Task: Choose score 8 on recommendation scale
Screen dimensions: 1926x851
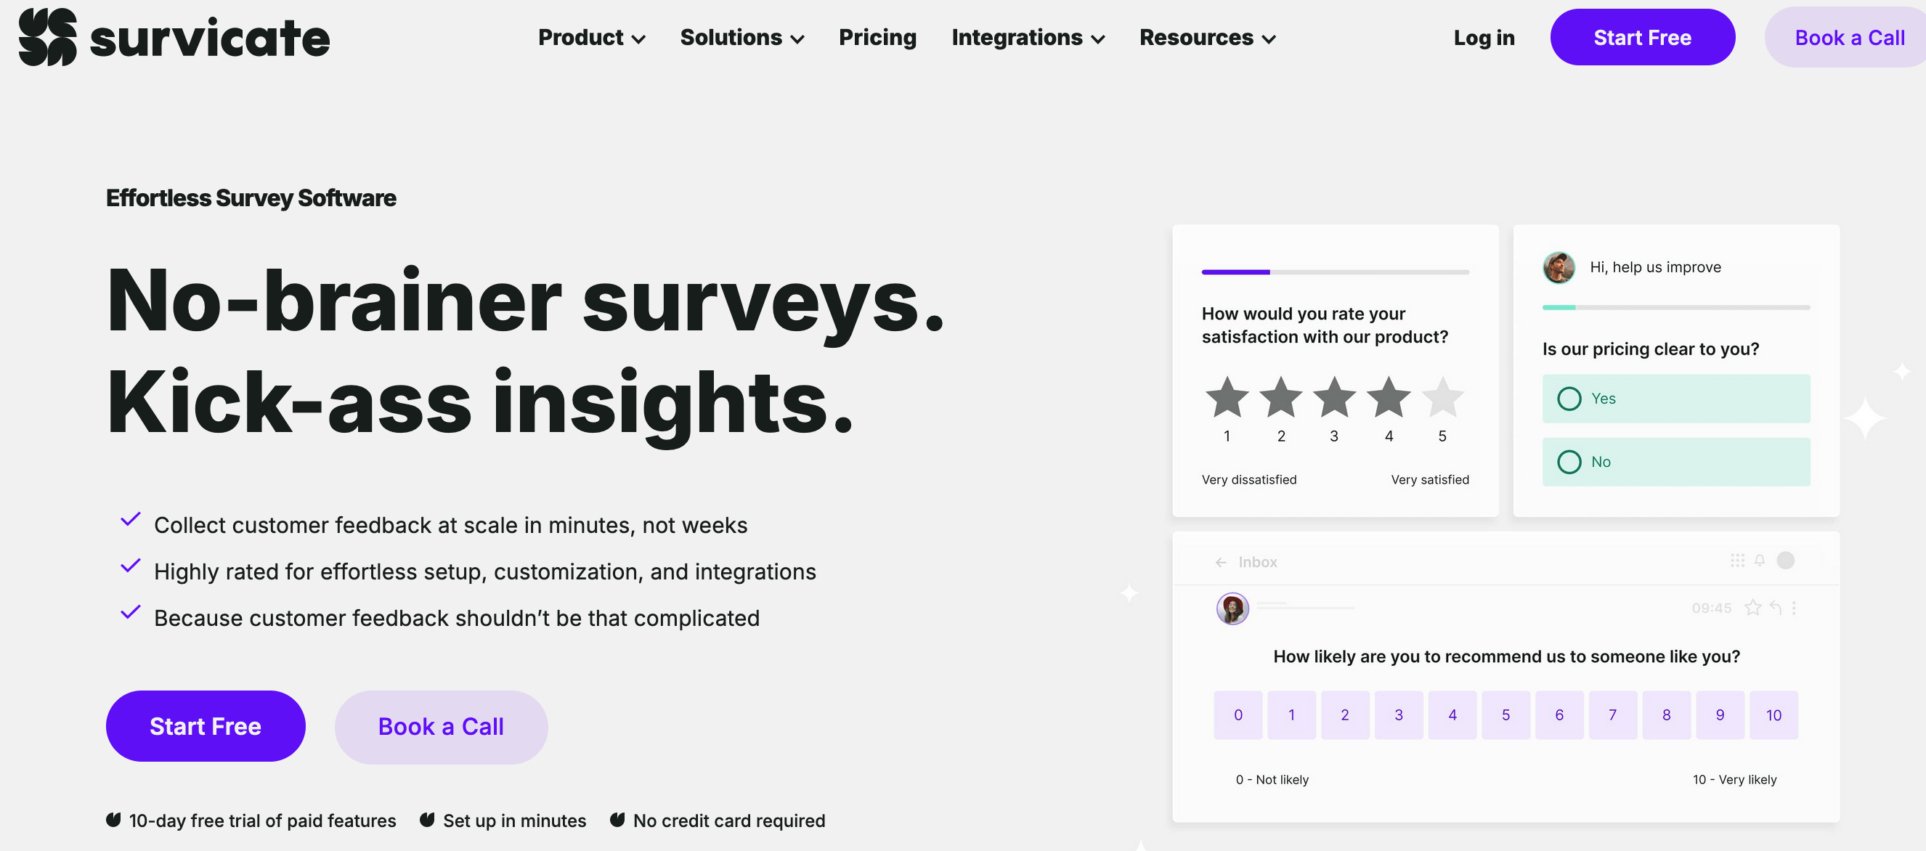Action: pyautogui.click(x=1666, y=715)
